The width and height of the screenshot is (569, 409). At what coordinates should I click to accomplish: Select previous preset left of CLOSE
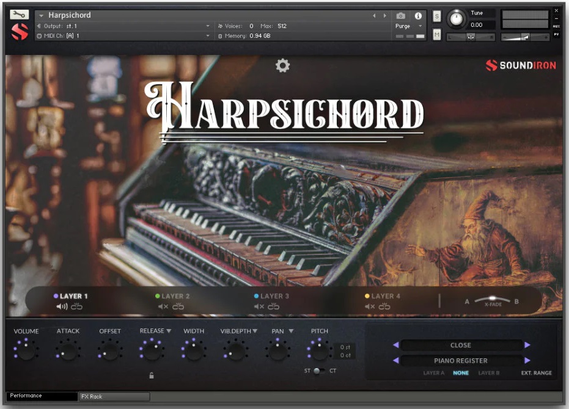[x=396, y=345]
